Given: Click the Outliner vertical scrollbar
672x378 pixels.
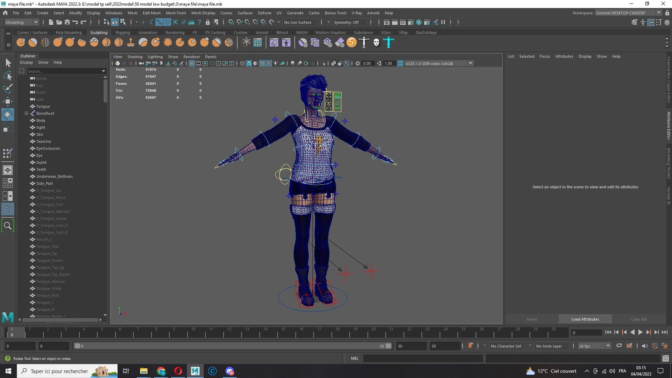Looking at the screenshot, I should tap(105, 90).
